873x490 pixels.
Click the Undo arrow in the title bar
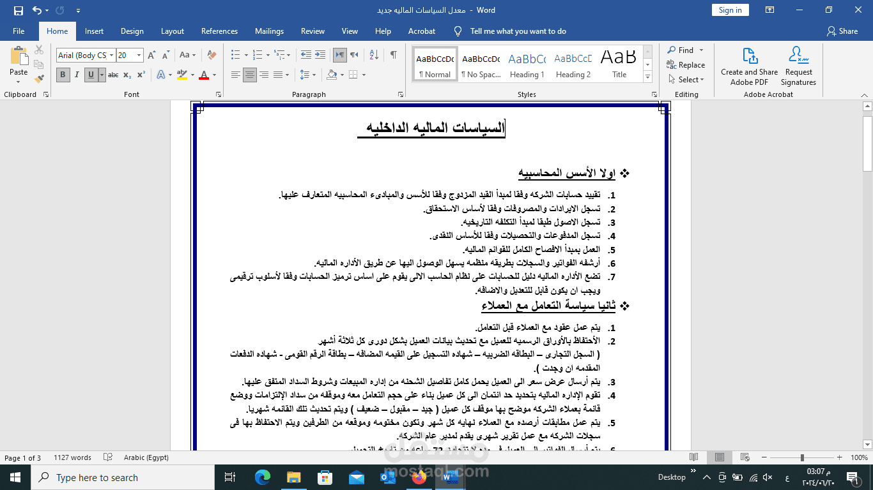pyautogui.click(x=37, y=10)
